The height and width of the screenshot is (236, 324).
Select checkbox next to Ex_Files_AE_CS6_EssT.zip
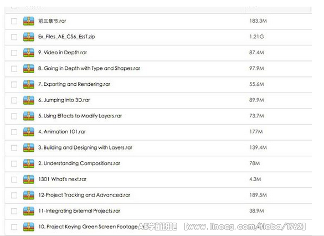pyautogui.click(x=14, y=37)
